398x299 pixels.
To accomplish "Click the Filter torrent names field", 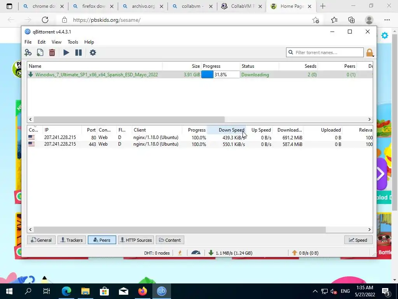I will (325, 53).
